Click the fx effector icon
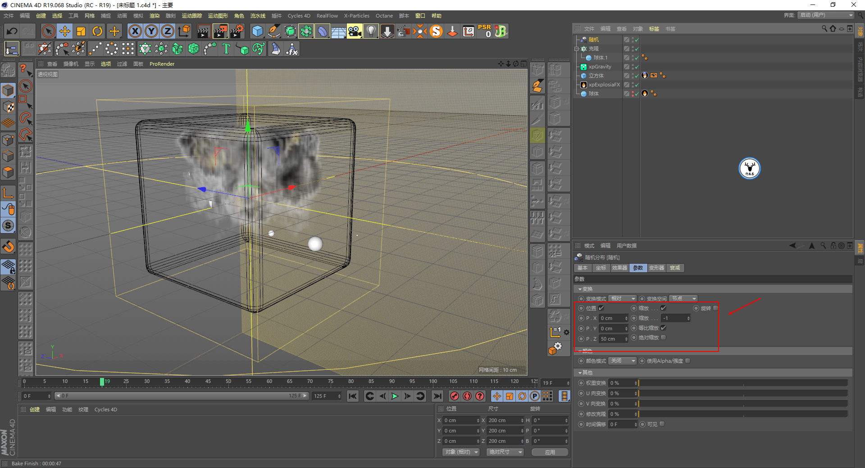This screenshot has height=468, width=865. tap(292, 49)
